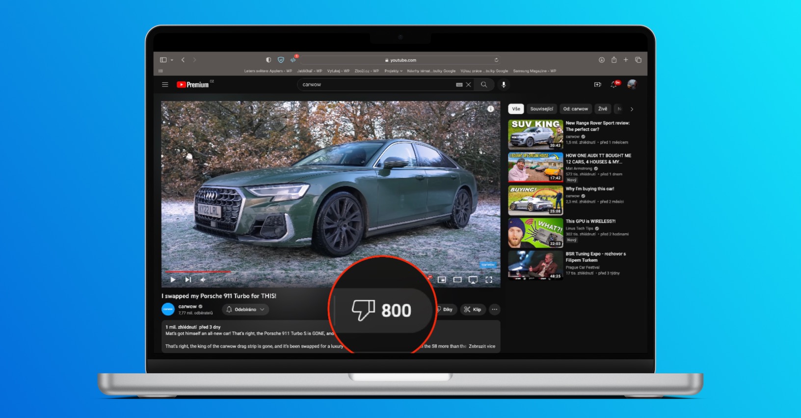
Task: Clear the carwow search text
Action: [x=469, y=85]
